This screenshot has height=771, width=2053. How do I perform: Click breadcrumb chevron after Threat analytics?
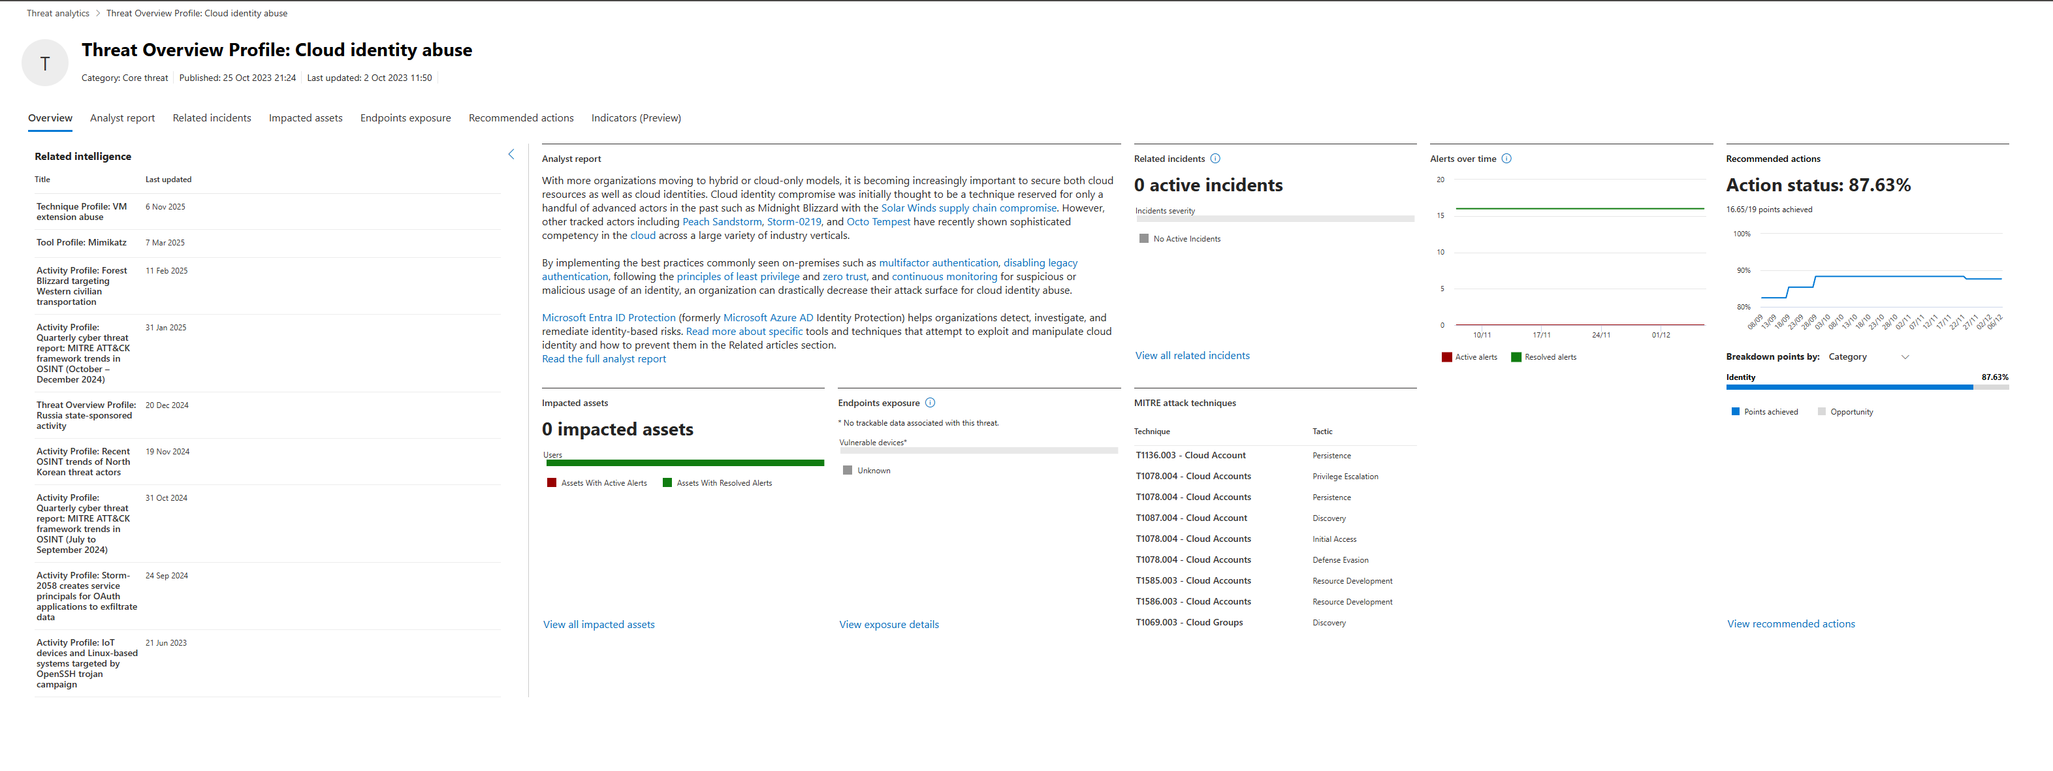[x=98, y=14]
